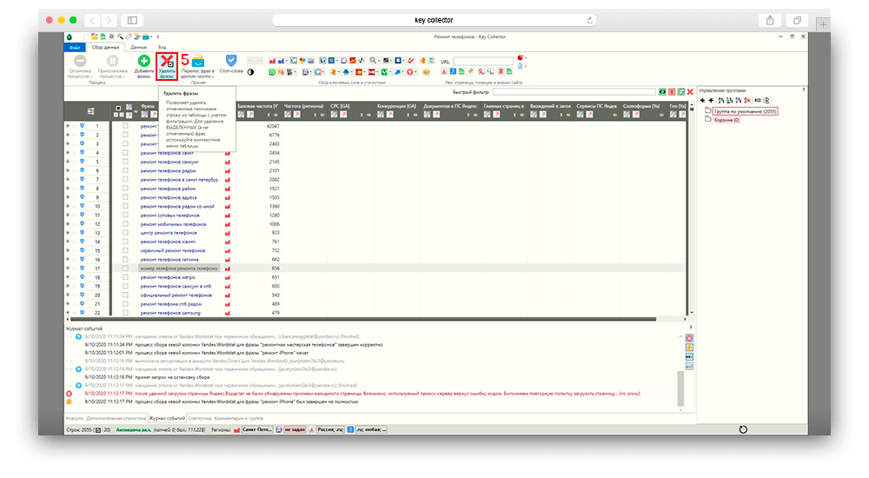
Task: Click the half-black contrast circle icon in ribbon
Action: point(251,72)
